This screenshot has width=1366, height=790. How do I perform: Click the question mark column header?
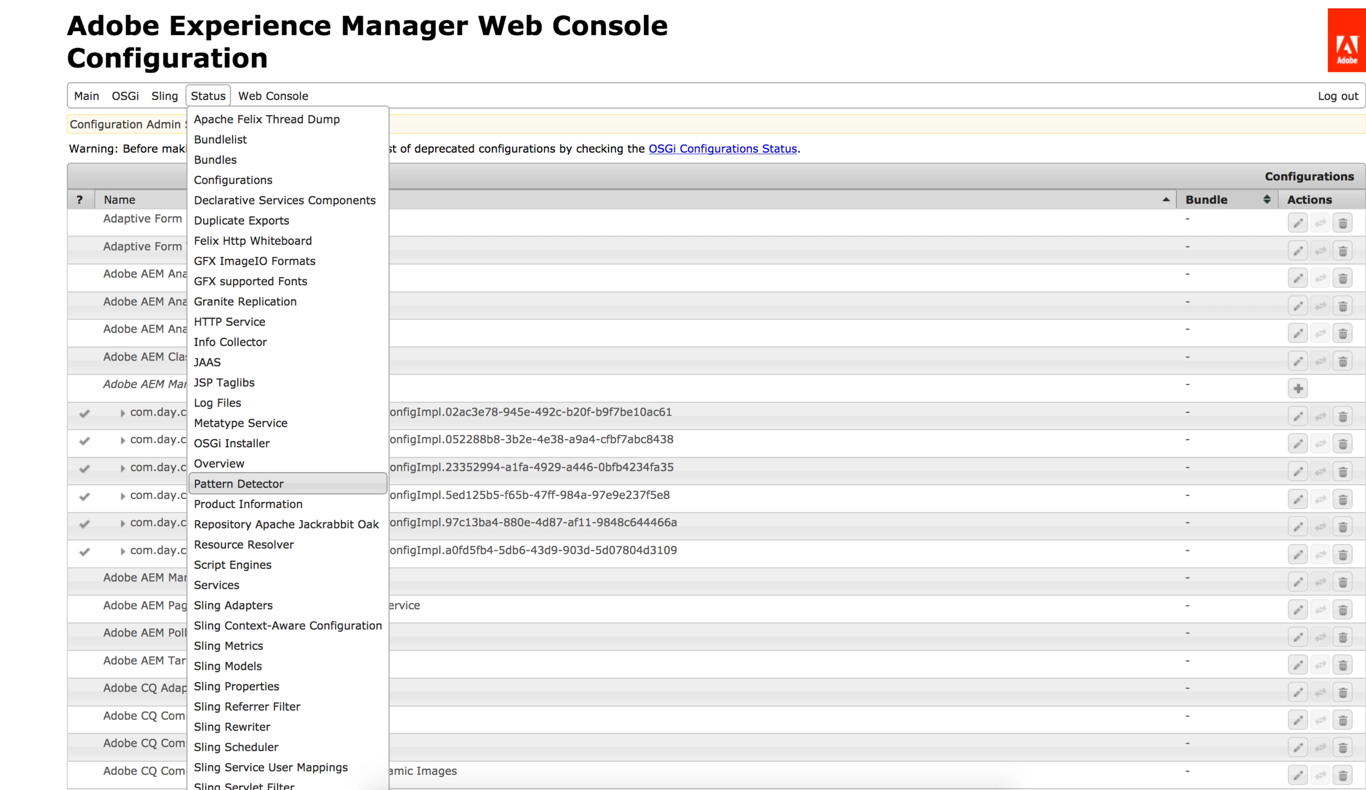coord(80,199)
